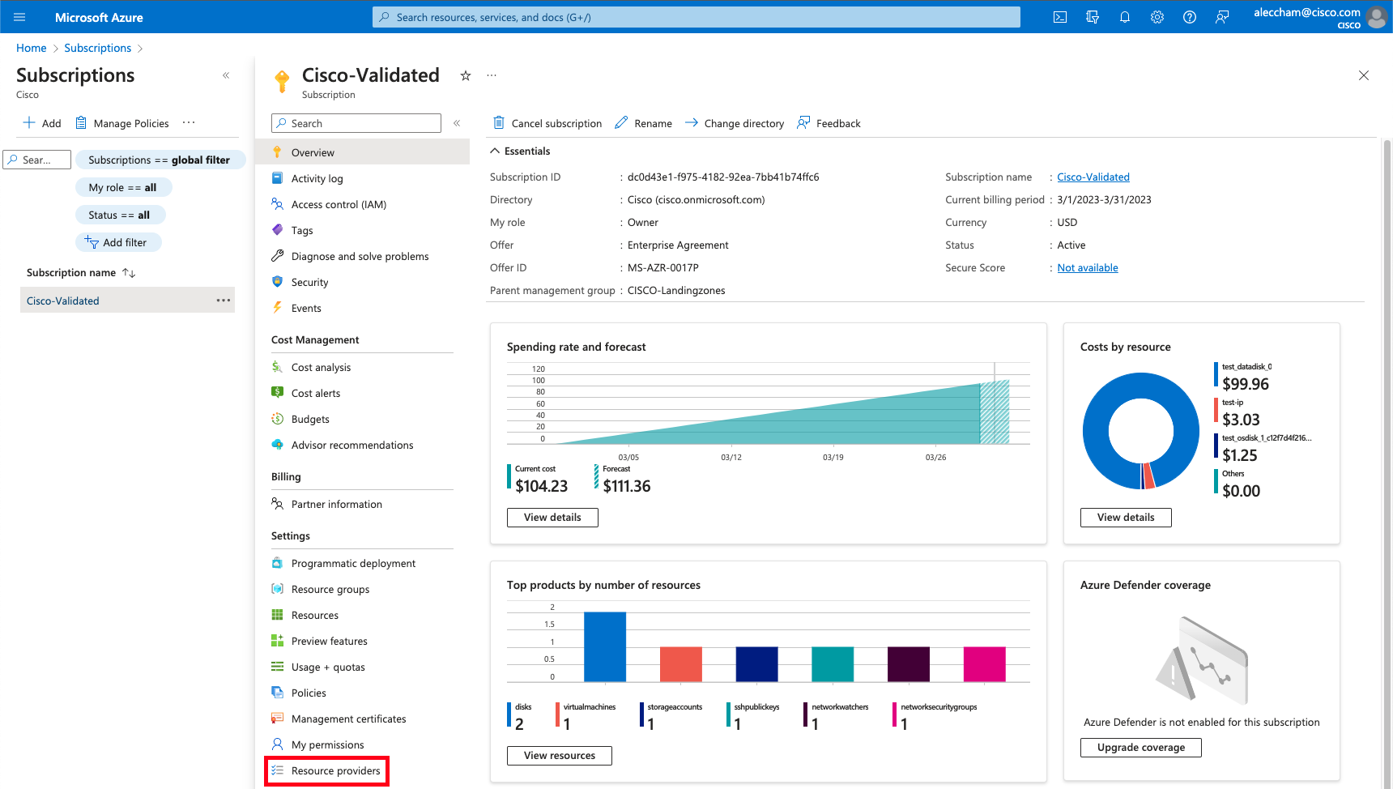1393x789 pixels.
Task: Open Resource providers menu item
Action: pyautogui.click(x=327, y=770)
